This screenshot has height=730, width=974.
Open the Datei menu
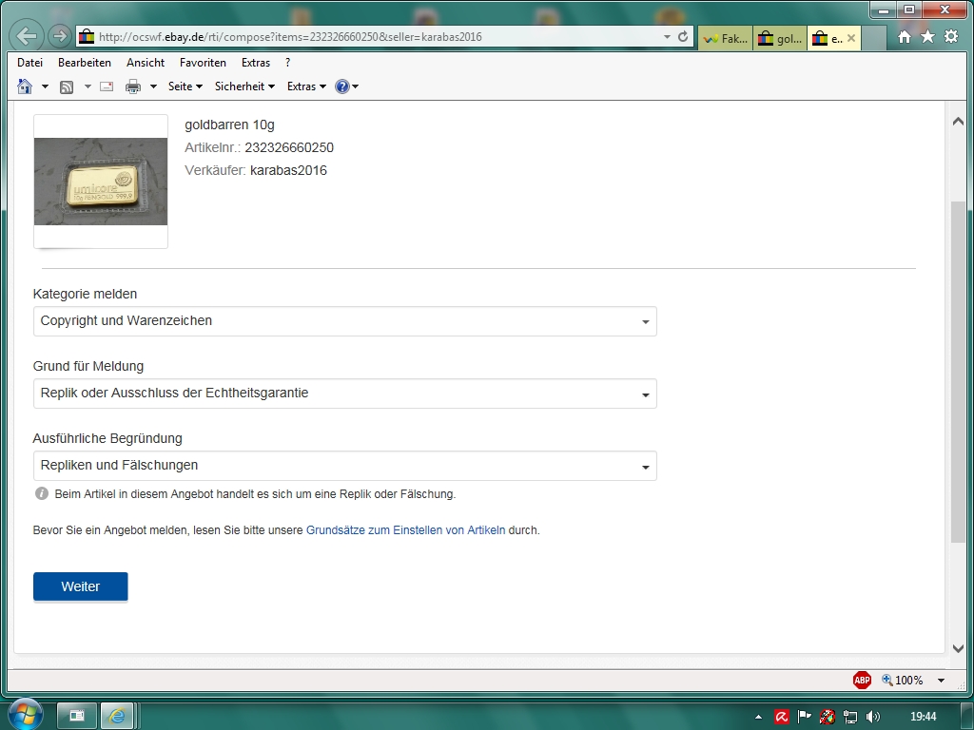point(29,63)
